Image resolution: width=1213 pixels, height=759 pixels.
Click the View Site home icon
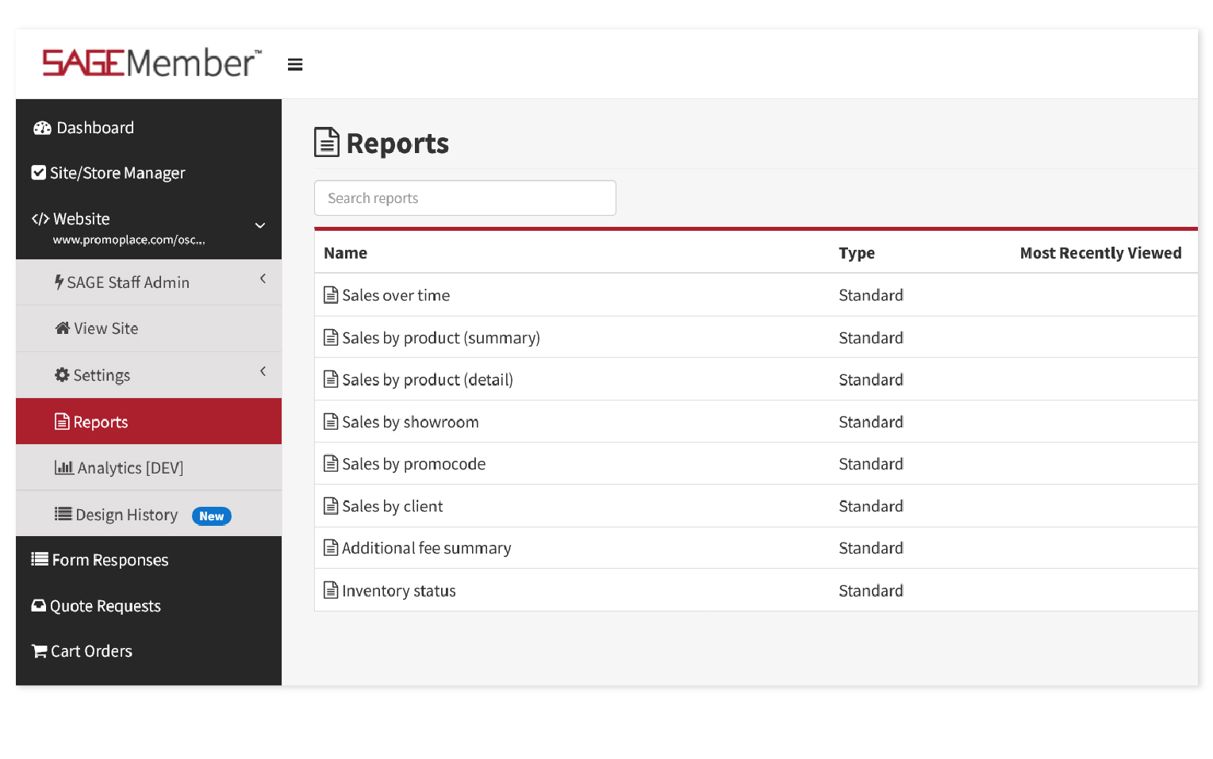pos(62,328)
